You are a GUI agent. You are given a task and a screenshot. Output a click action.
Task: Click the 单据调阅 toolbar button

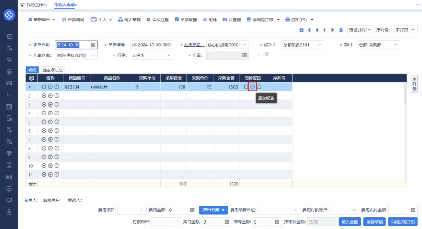pos(73,20)
